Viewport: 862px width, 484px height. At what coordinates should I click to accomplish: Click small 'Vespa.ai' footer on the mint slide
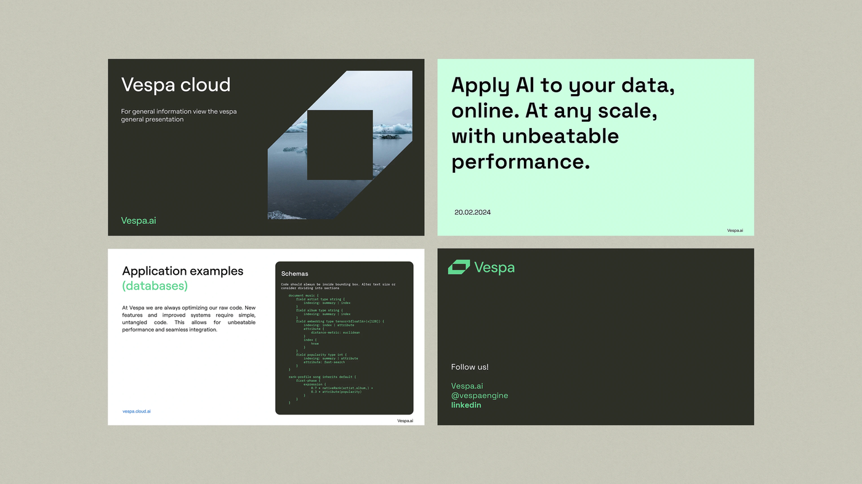click(x=735, y=231)
